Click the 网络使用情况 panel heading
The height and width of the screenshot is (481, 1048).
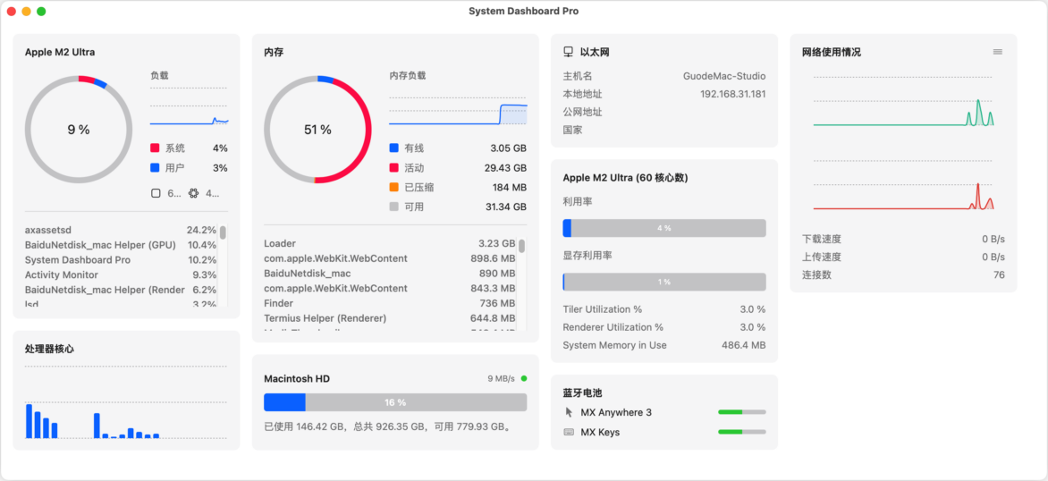pos(832,52)
